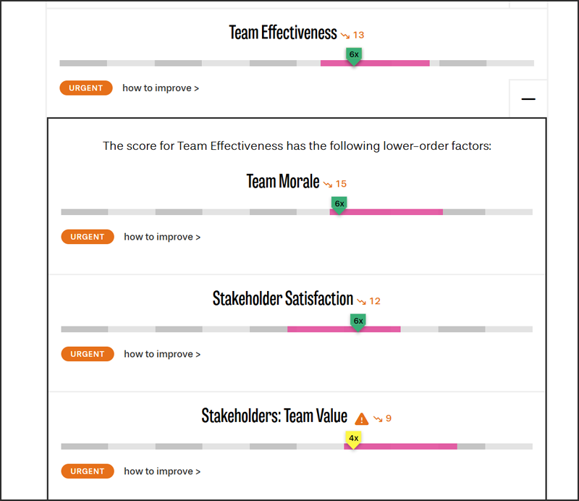579x501 pixels.
Task: Click the warning triangle beside Stakeholders: Team Value
Action: [x=362, y=418]
